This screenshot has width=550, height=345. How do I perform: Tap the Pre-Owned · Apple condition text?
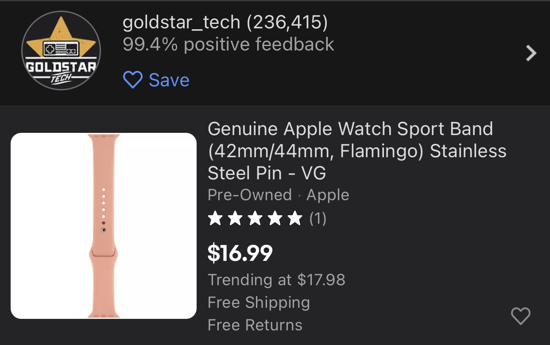(x=278, y=195)
